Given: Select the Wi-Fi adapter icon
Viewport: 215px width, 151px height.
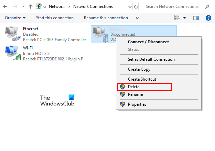Looking at the screenshot, I should [12, 53].
